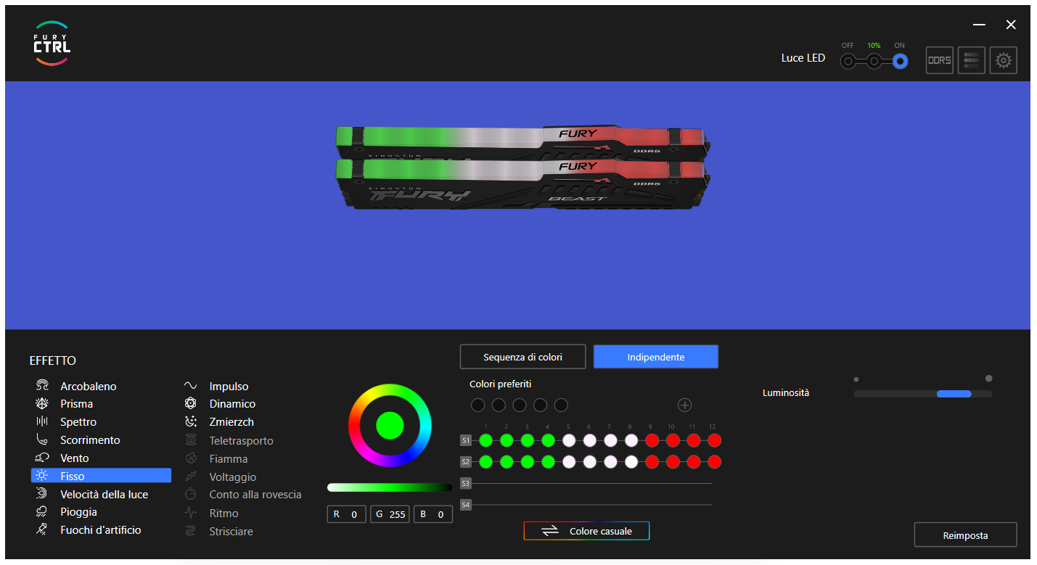Click the Fisso sun icon
The height and width of the screenshot is (565, 1037).
click(x=42, y=476)
